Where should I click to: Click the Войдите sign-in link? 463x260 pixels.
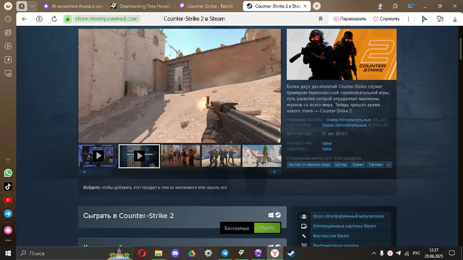coord(92,188)
